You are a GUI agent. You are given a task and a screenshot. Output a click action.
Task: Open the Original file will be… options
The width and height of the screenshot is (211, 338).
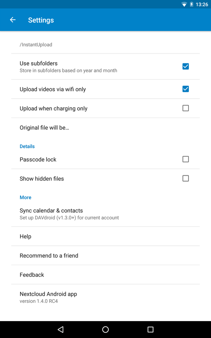44,128
